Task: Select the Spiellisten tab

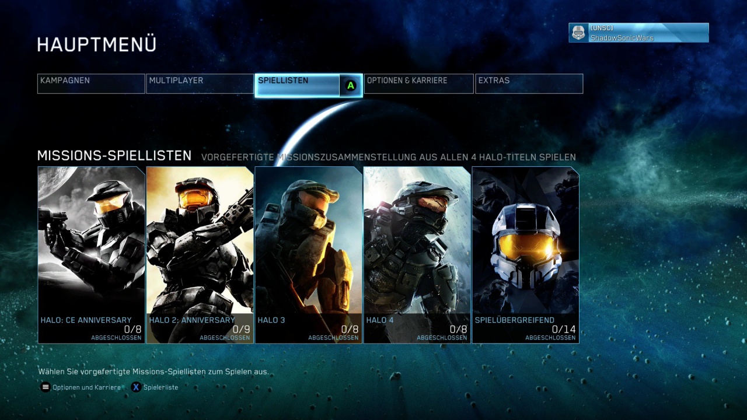Action: pos(298,83)
